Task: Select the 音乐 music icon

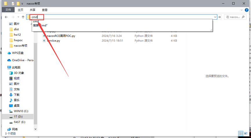Action: 11,100
